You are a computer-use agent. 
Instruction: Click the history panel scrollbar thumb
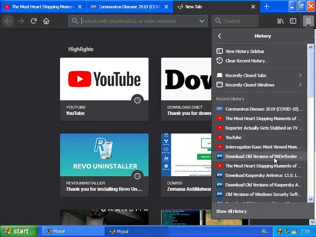pyautogui.click(x=310, y=74)
